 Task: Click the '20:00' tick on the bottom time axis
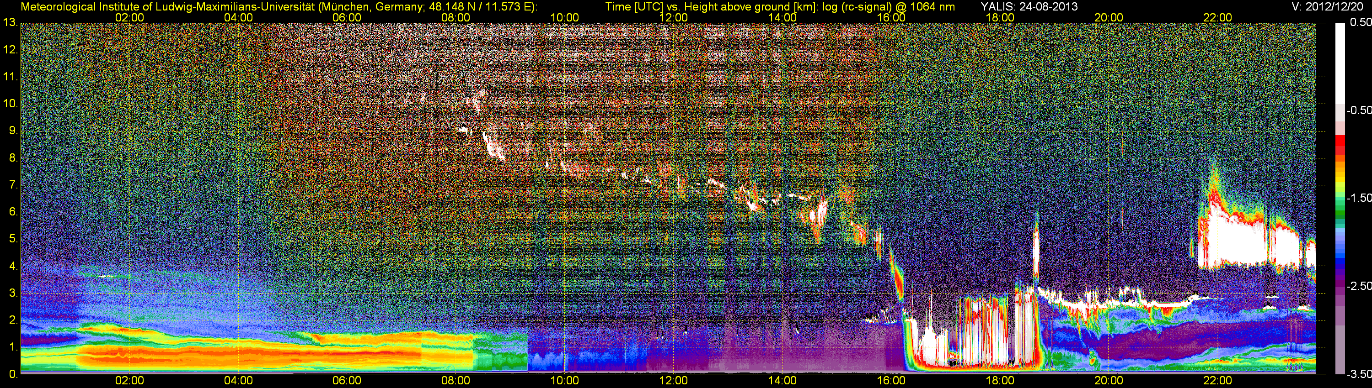click(x=1109, y=381)
